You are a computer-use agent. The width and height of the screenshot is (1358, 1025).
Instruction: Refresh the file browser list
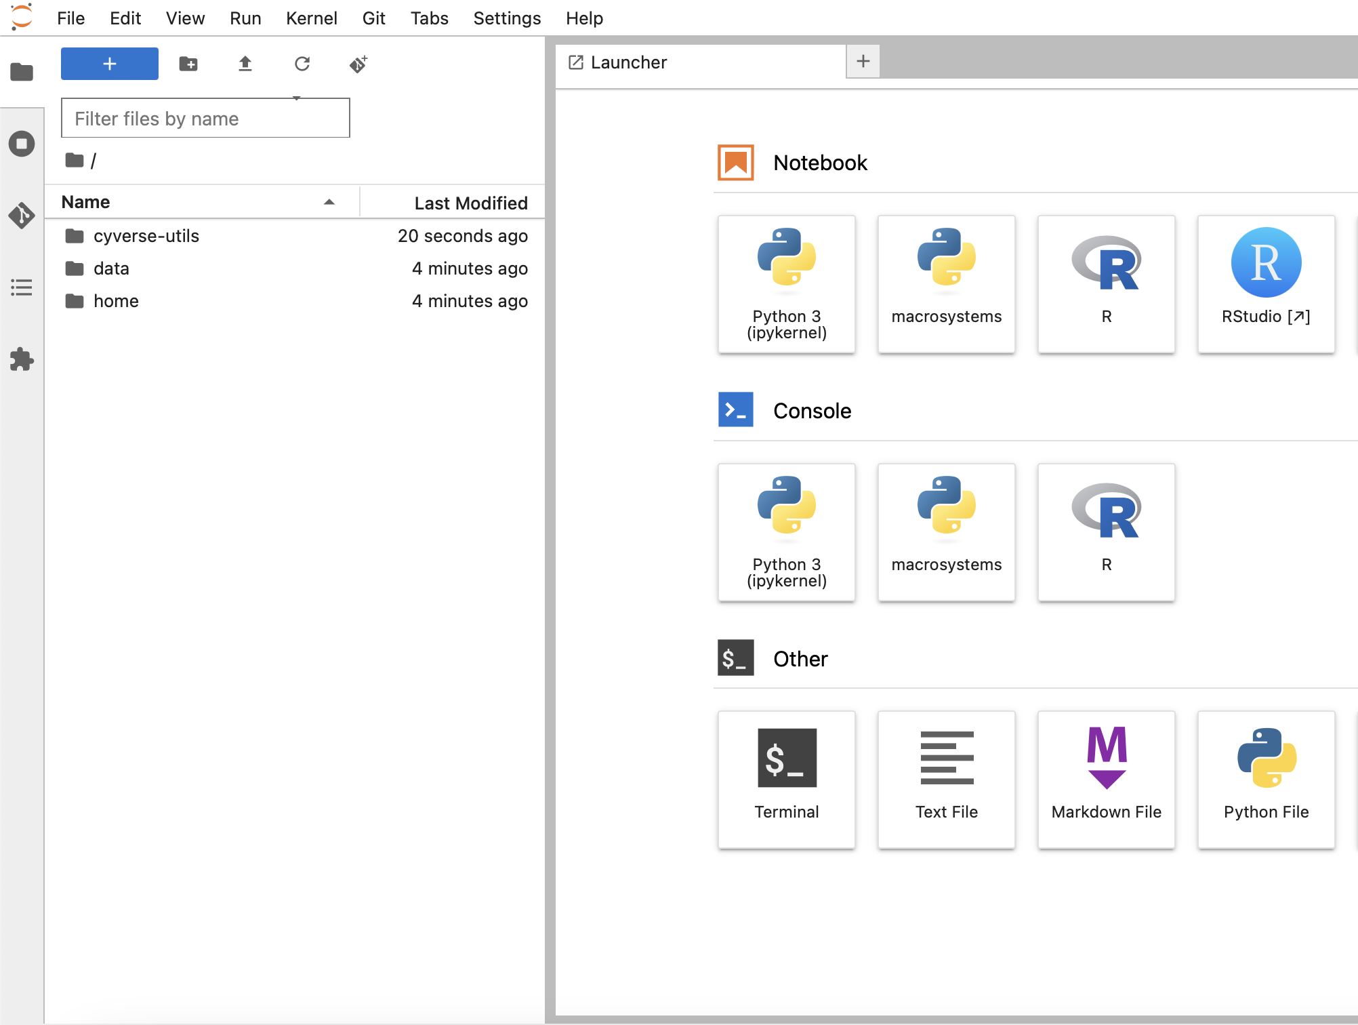[x=302, y=64]
